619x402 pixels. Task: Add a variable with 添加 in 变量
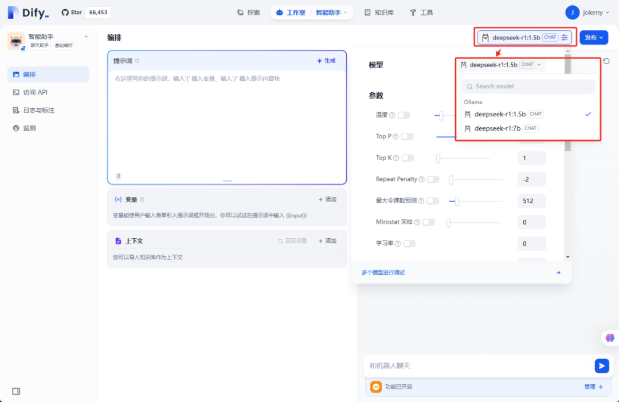coord(327,200)
